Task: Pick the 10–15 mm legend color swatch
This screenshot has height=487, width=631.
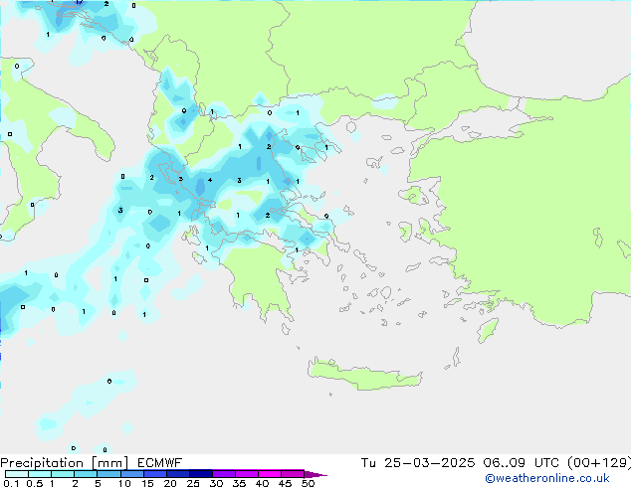Action: pos(131,474)
